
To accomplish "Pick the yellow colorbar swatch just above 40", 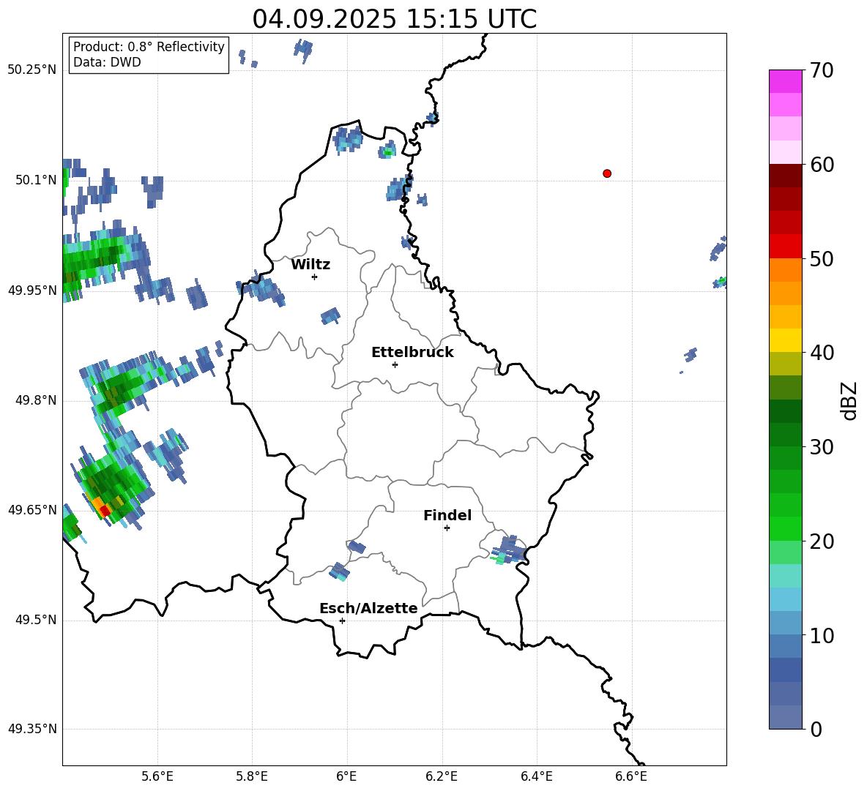I will click(785, 340).
